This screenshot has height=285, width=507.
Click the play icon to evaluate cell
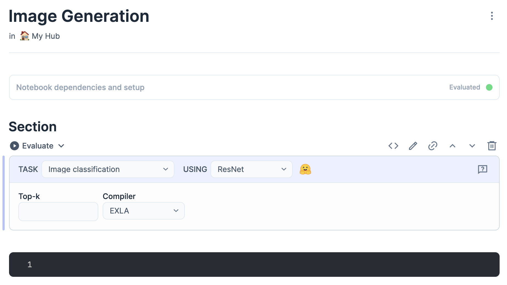(x=15, y=146)
